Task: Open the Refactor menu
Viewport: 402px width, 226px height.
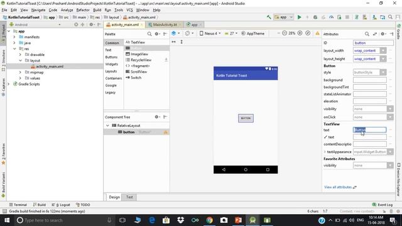Action: [83, 10]
